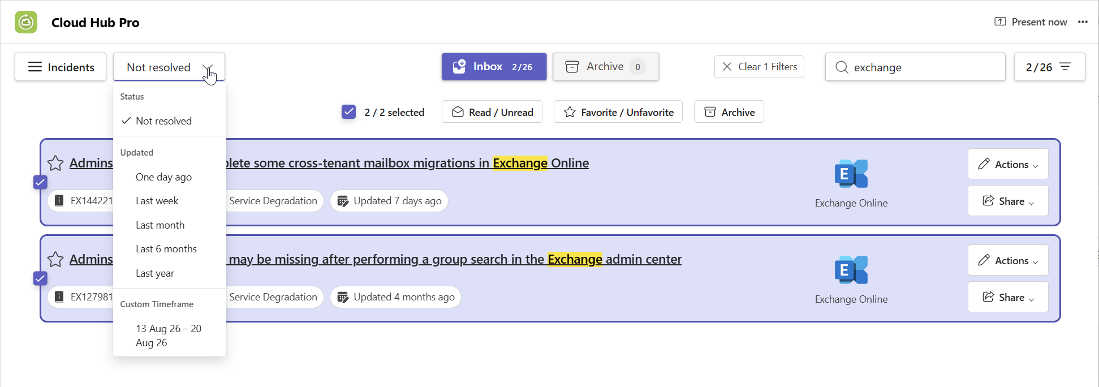Click the Inbox tray icon
1099x387 pixels.
click(459, 66)
